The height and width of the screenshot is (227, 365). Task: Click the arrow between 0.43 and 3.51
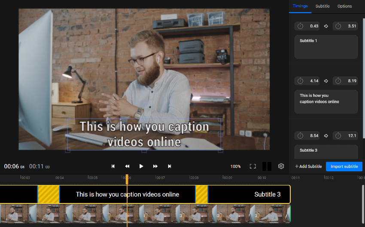(326, 26)
